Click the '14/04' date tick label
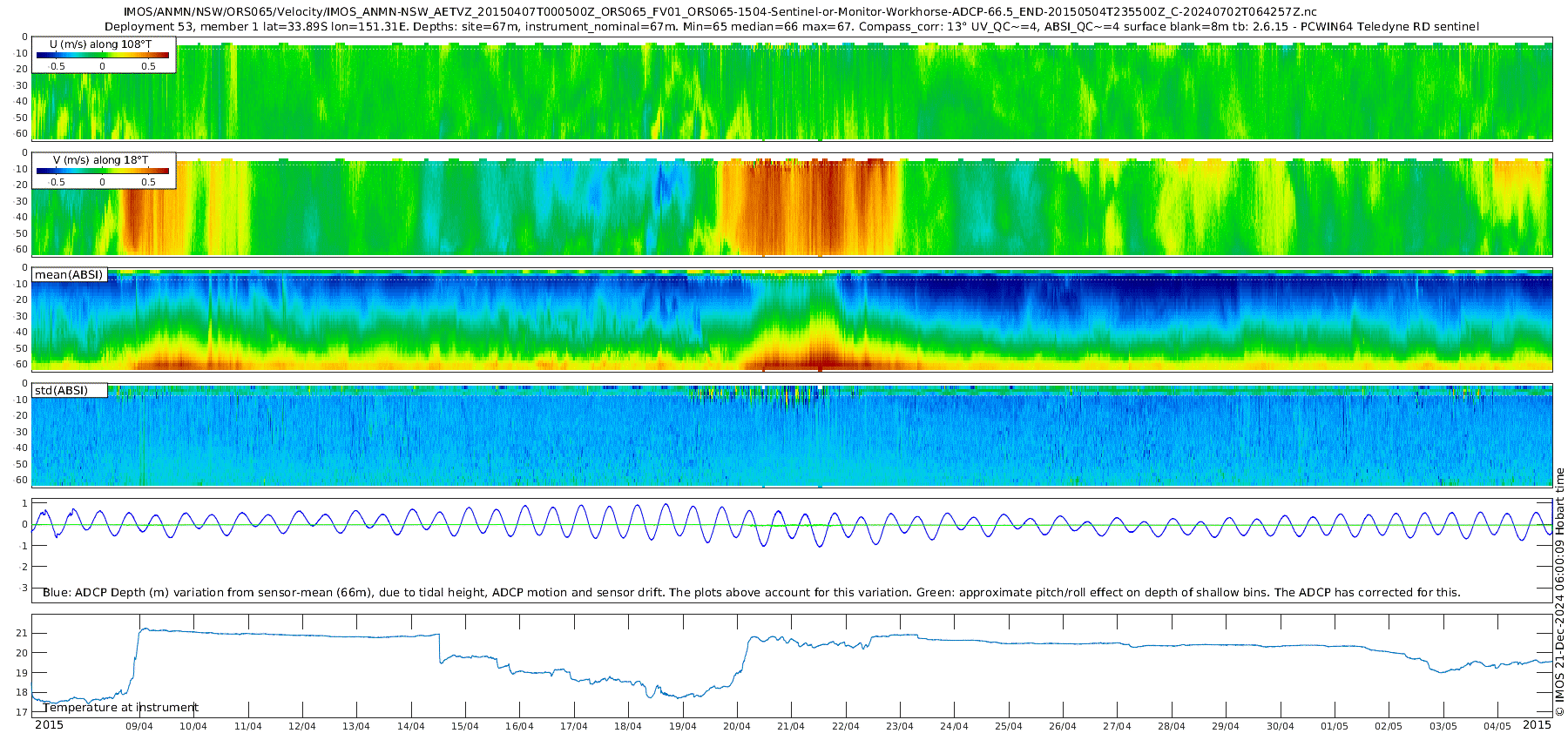Image resolution: width=1568 pixels, height=740 pixels. click(x=411, y=726)
